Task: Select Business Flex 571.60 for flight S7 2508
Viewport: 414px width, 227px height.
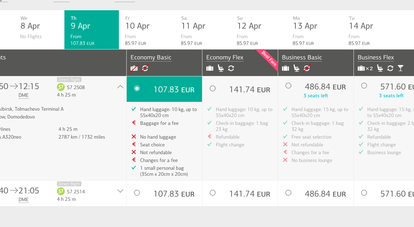Action: [x=364, y=86]
